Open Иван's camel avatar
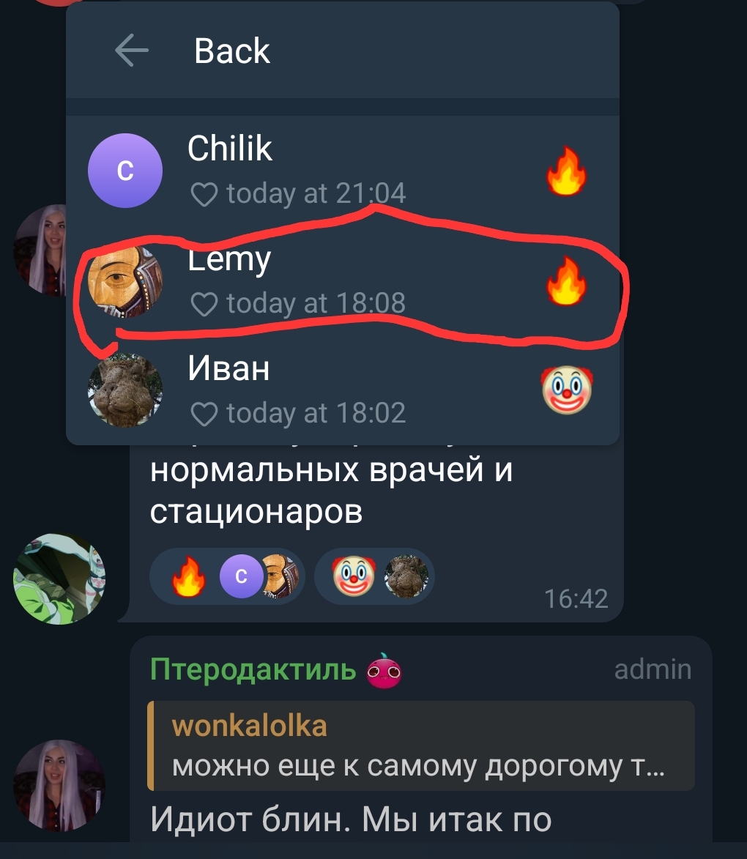This screenshot has width=747, height=859. pyautogui.click(x=125, y=390)
